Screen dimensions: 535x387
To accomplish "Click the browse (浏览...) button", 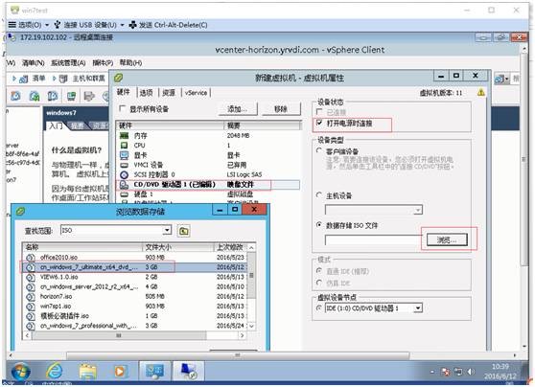I will (x=447, y=240).
